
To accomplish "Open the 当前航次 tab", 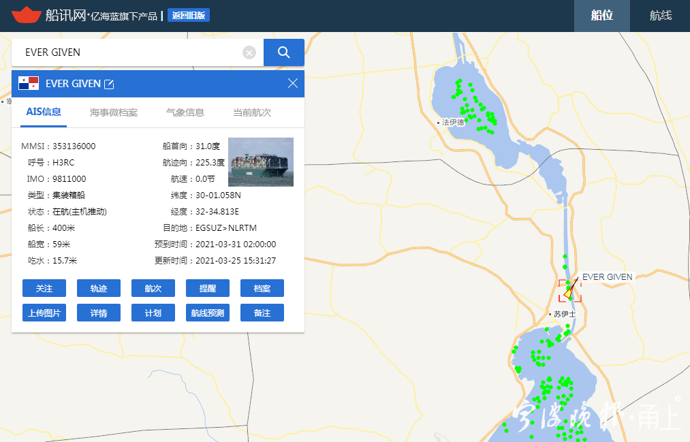I will 252,112.
